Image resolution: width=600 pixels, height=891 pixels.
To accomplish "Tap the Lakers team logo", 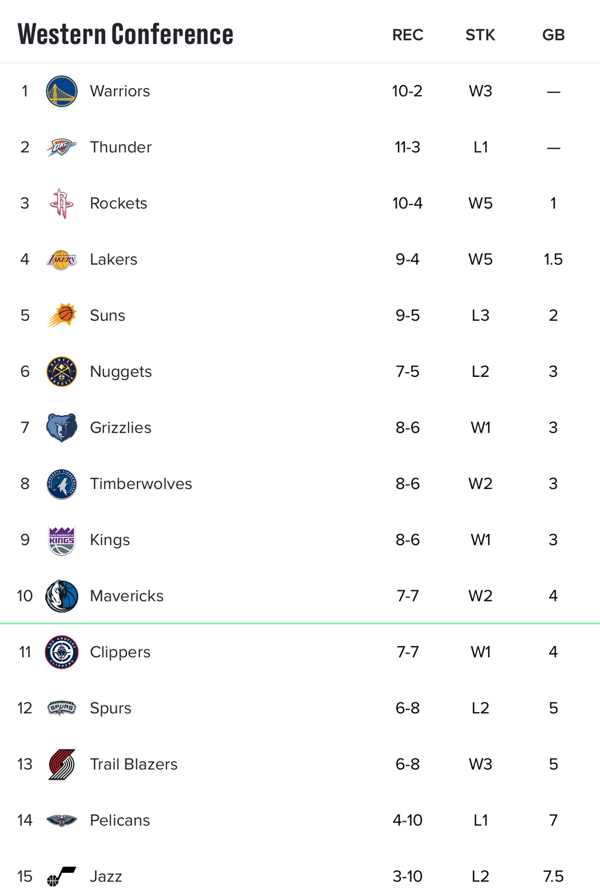I will pos(62,260).
